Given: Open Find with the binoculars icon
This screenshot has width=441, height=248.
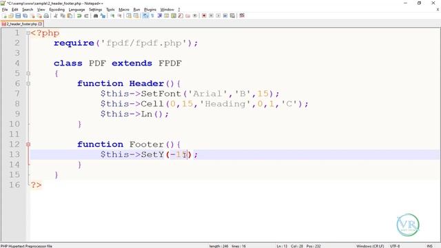Looking at the screenshot, I should [96, 16].
